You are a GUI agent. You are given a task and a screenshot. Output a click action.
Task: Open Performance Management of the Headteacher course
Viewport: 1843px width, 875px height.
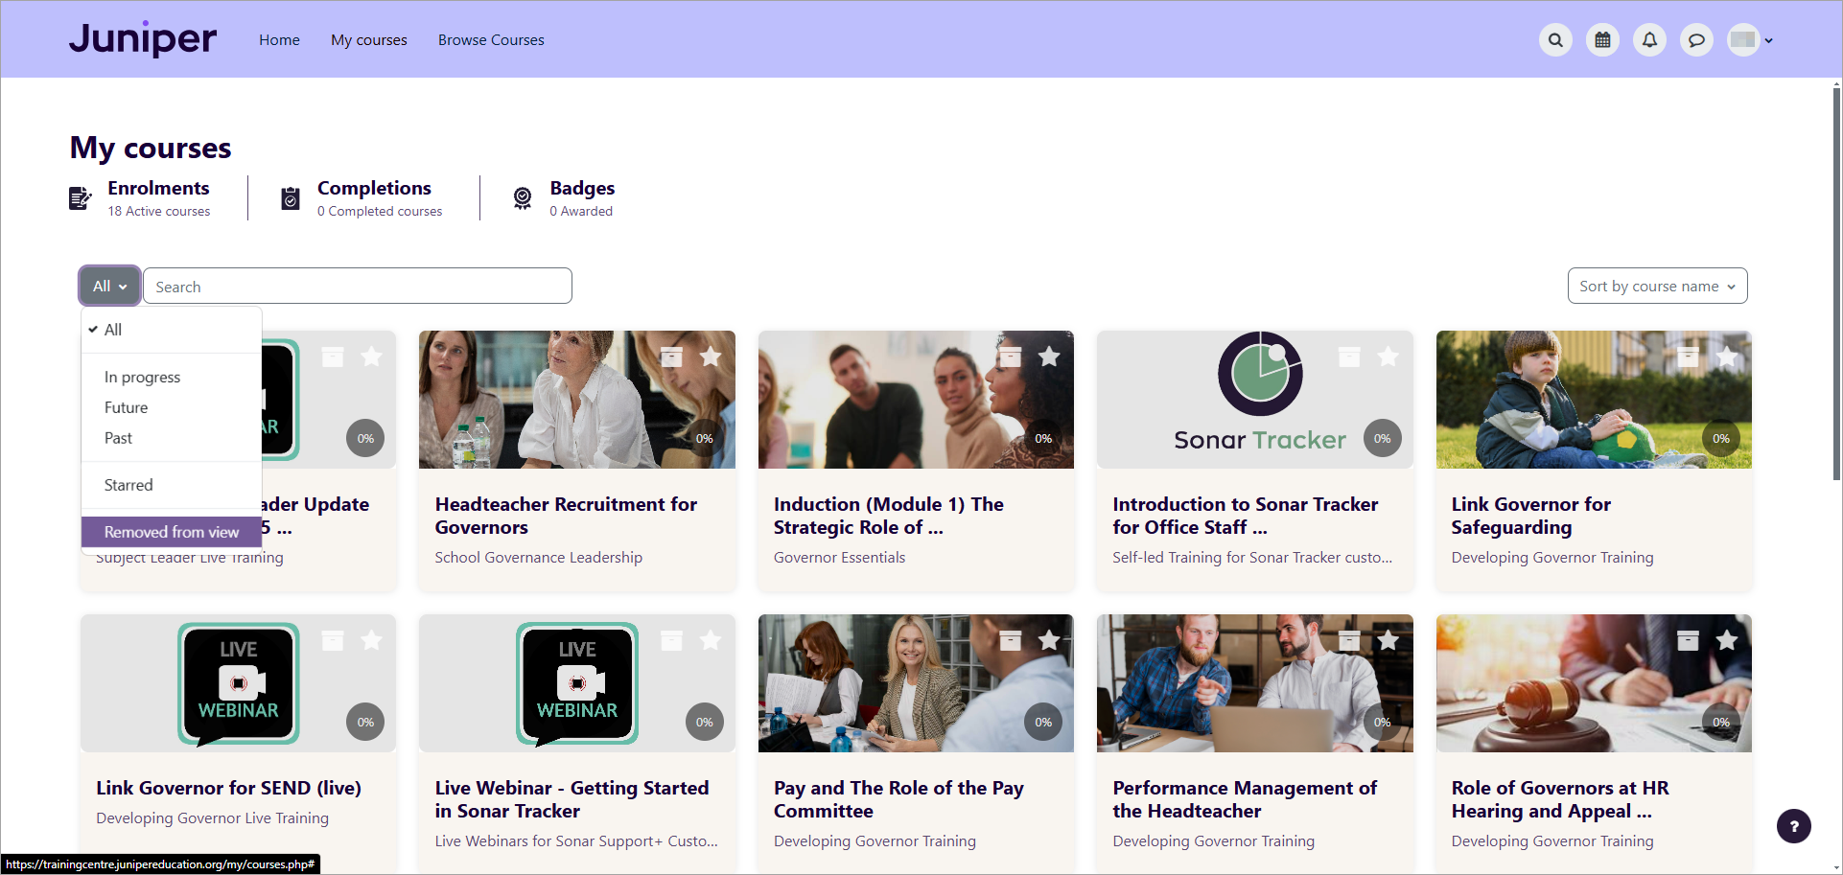[1244, 799]
